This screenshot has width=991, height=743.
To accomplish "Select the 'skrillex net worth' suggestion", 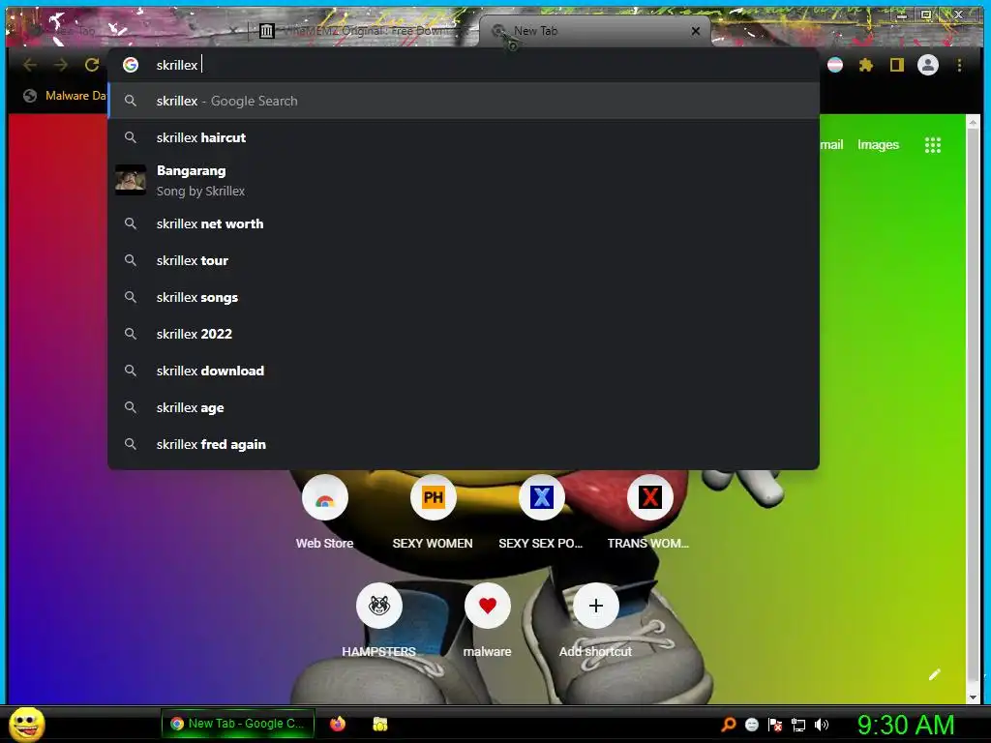I will 464,223.
